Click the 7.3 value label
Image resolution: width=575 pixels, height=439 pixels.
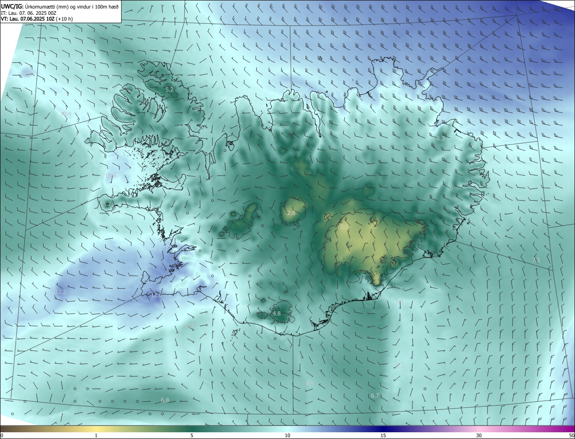click(x=536, y=260)
